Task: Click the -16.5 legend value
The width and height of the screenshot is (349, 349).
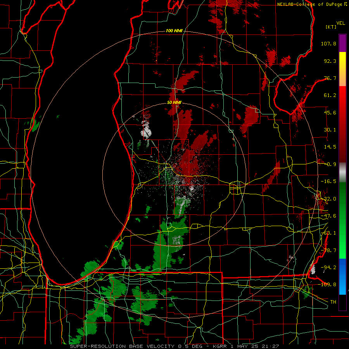Action: point(328,181)
